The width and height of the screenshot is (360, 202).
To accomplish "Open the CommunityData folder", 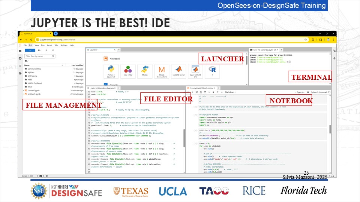I will [34, 69].
